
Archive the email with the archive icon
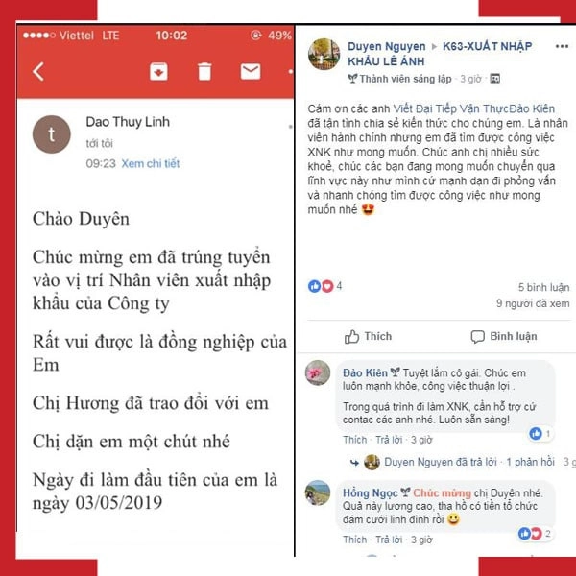pyautogui.click(x=158, y=71)
